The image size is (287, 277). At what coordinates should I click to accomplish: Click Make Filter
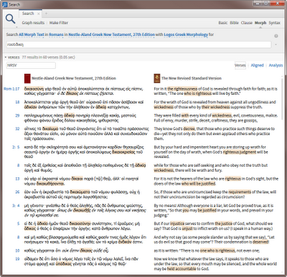click(x=59, y=23)
